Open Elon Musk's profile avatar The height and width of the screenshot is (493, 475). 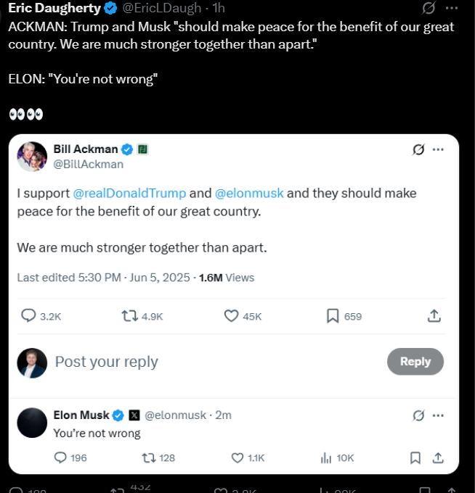32,423
